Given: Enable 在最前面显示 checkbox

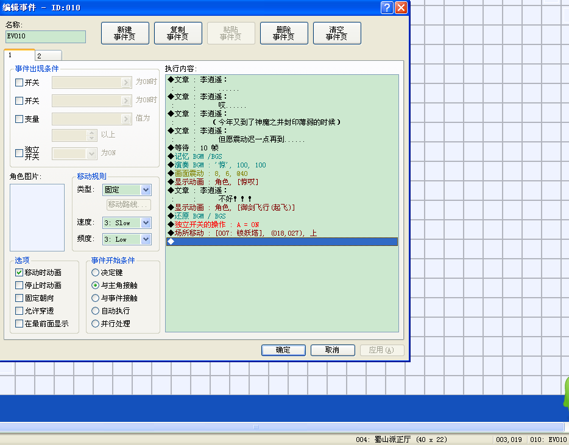Looking at the screenshot, I should [19, 323].
